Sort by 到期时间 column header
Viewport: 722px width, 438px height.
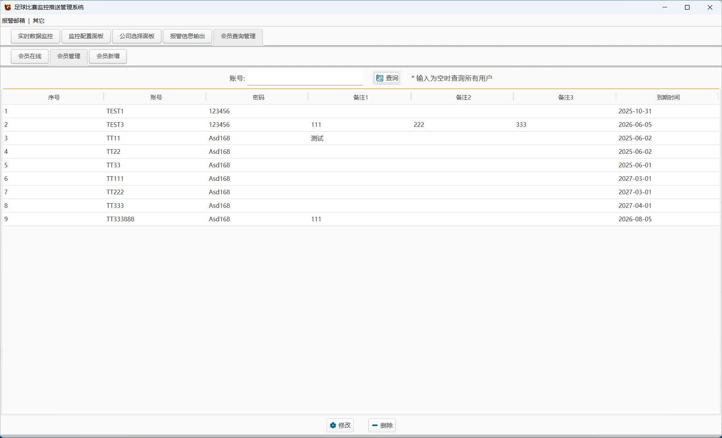[668, 98]
